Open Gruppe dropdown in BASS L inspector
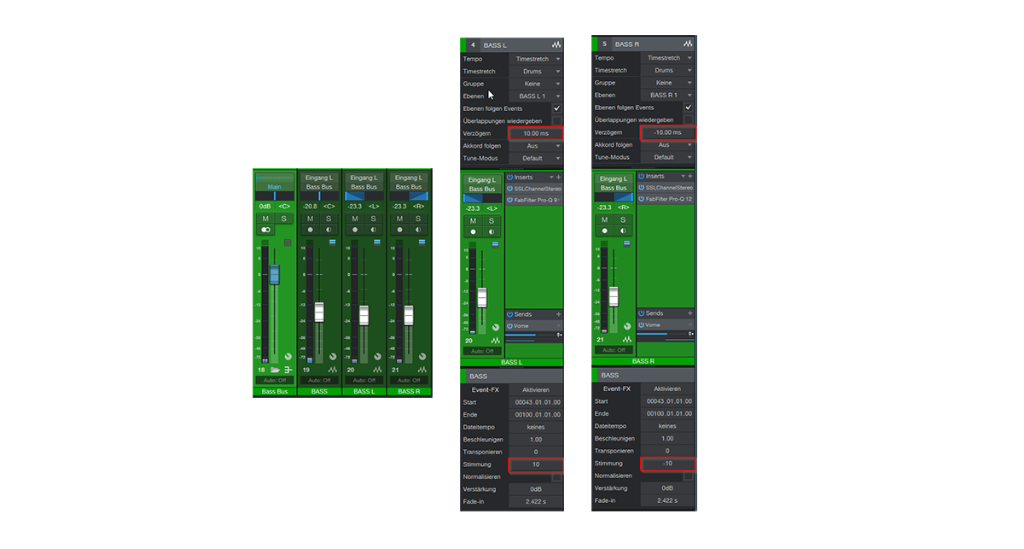This screenshot has height=549, width=1024. pos(536,84)
